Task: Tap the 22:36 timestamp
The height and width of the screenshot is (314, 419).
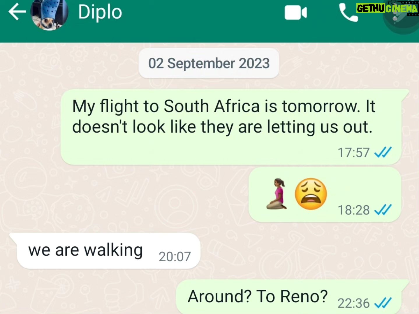Action: 353,303
